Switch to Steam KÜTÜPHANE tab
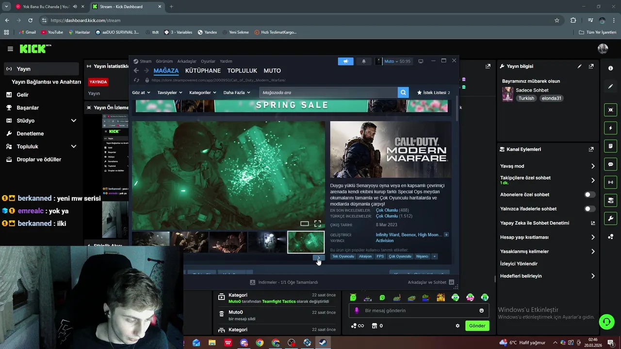 click(203, 71)
